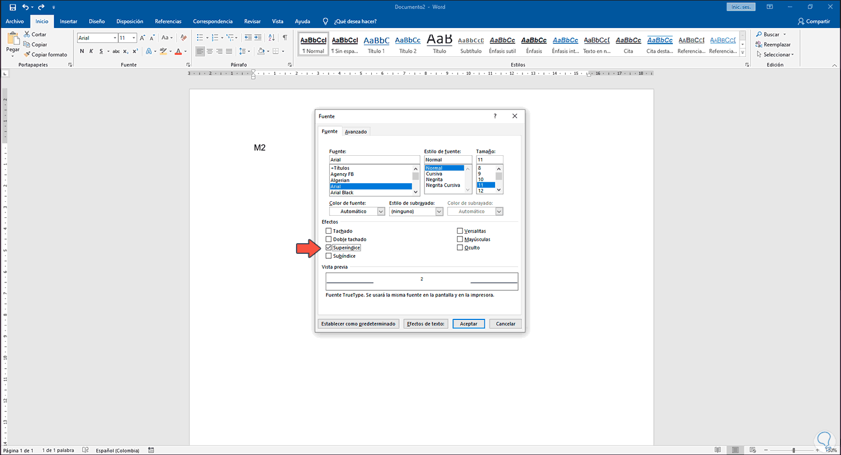This screenshot has height=455, width=841.
Task: Click Establecer como predeterminado button
Action: click(x=358, y=324)
